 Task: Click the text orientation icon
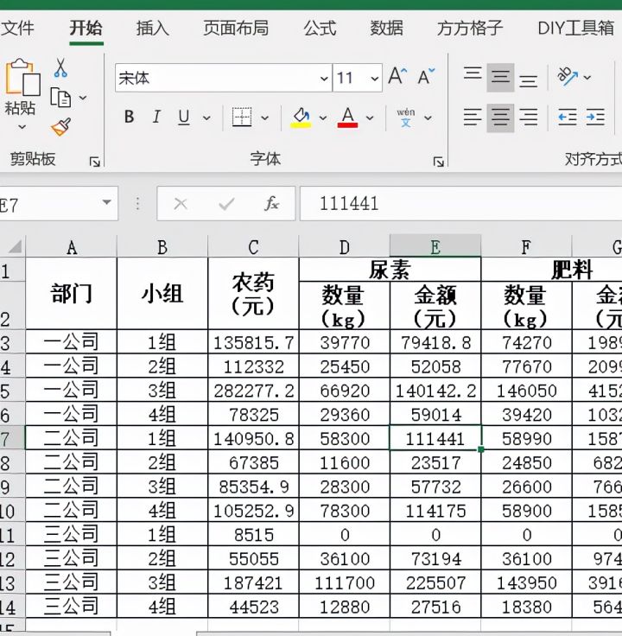click(568, 76)
